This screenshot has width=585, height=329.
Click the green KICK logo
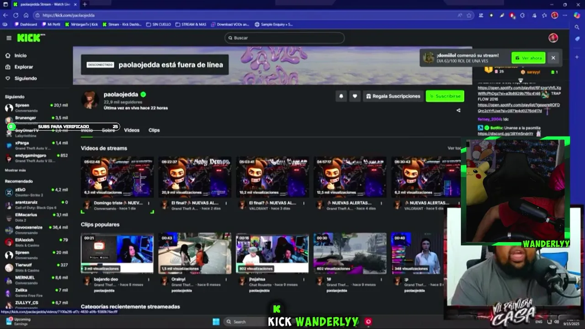(30, 38)
